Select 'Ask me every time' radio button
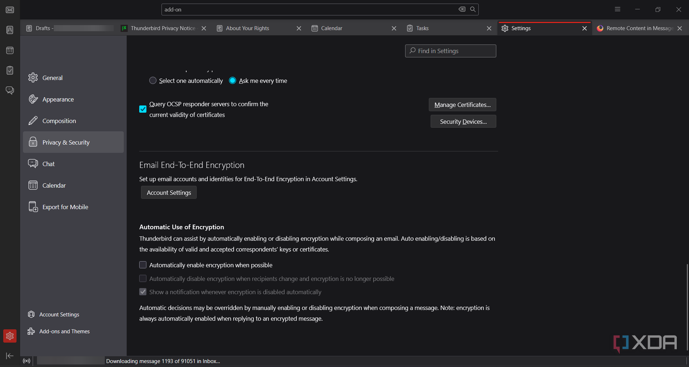The width and height of the screenshot is (689, 367). (233, 80)
